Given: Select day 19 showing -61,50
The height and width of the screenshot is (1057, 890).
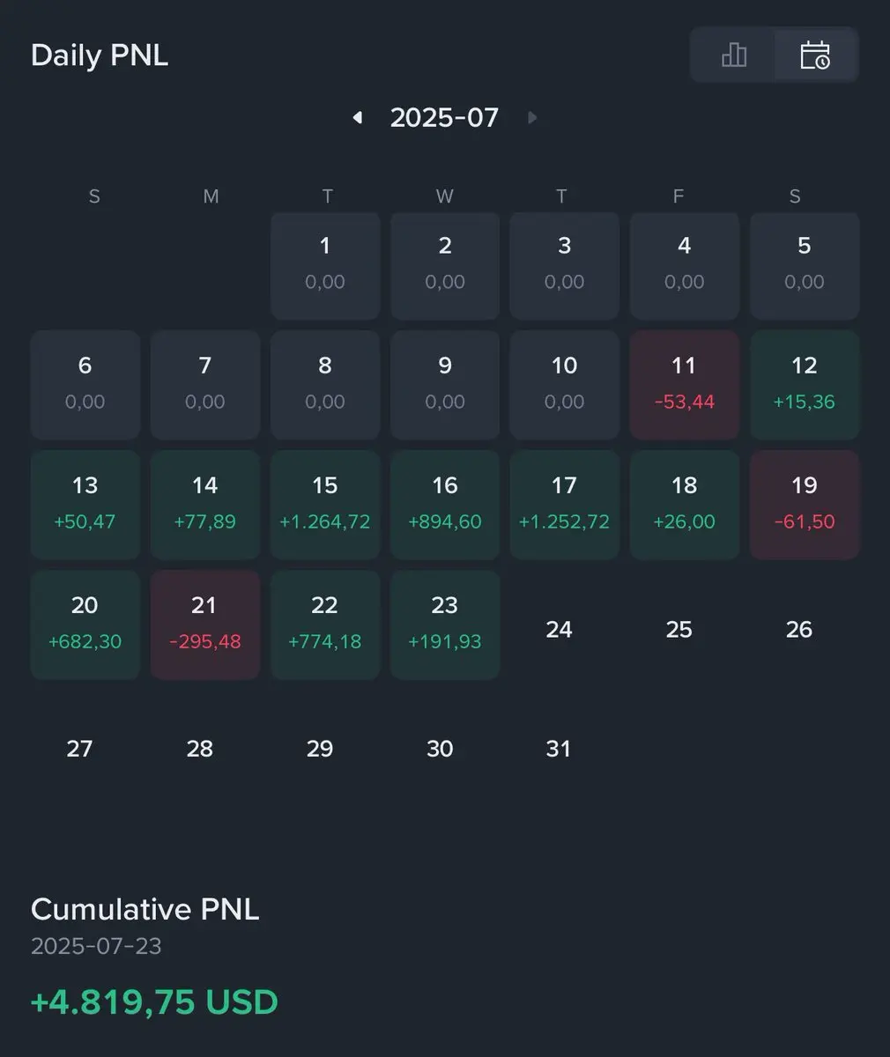Looking at the screenshot, I should [805, 505].
